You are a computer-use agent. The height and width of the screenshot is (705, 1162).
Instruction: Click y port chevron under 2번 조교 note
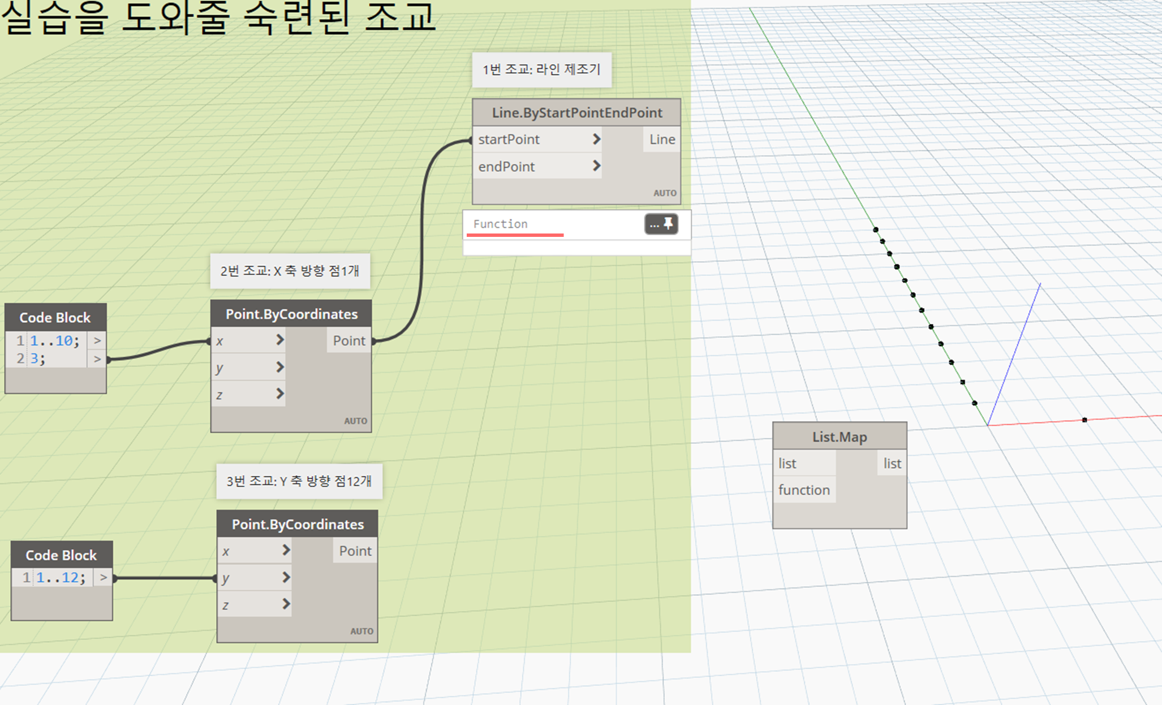pos(279,367)
